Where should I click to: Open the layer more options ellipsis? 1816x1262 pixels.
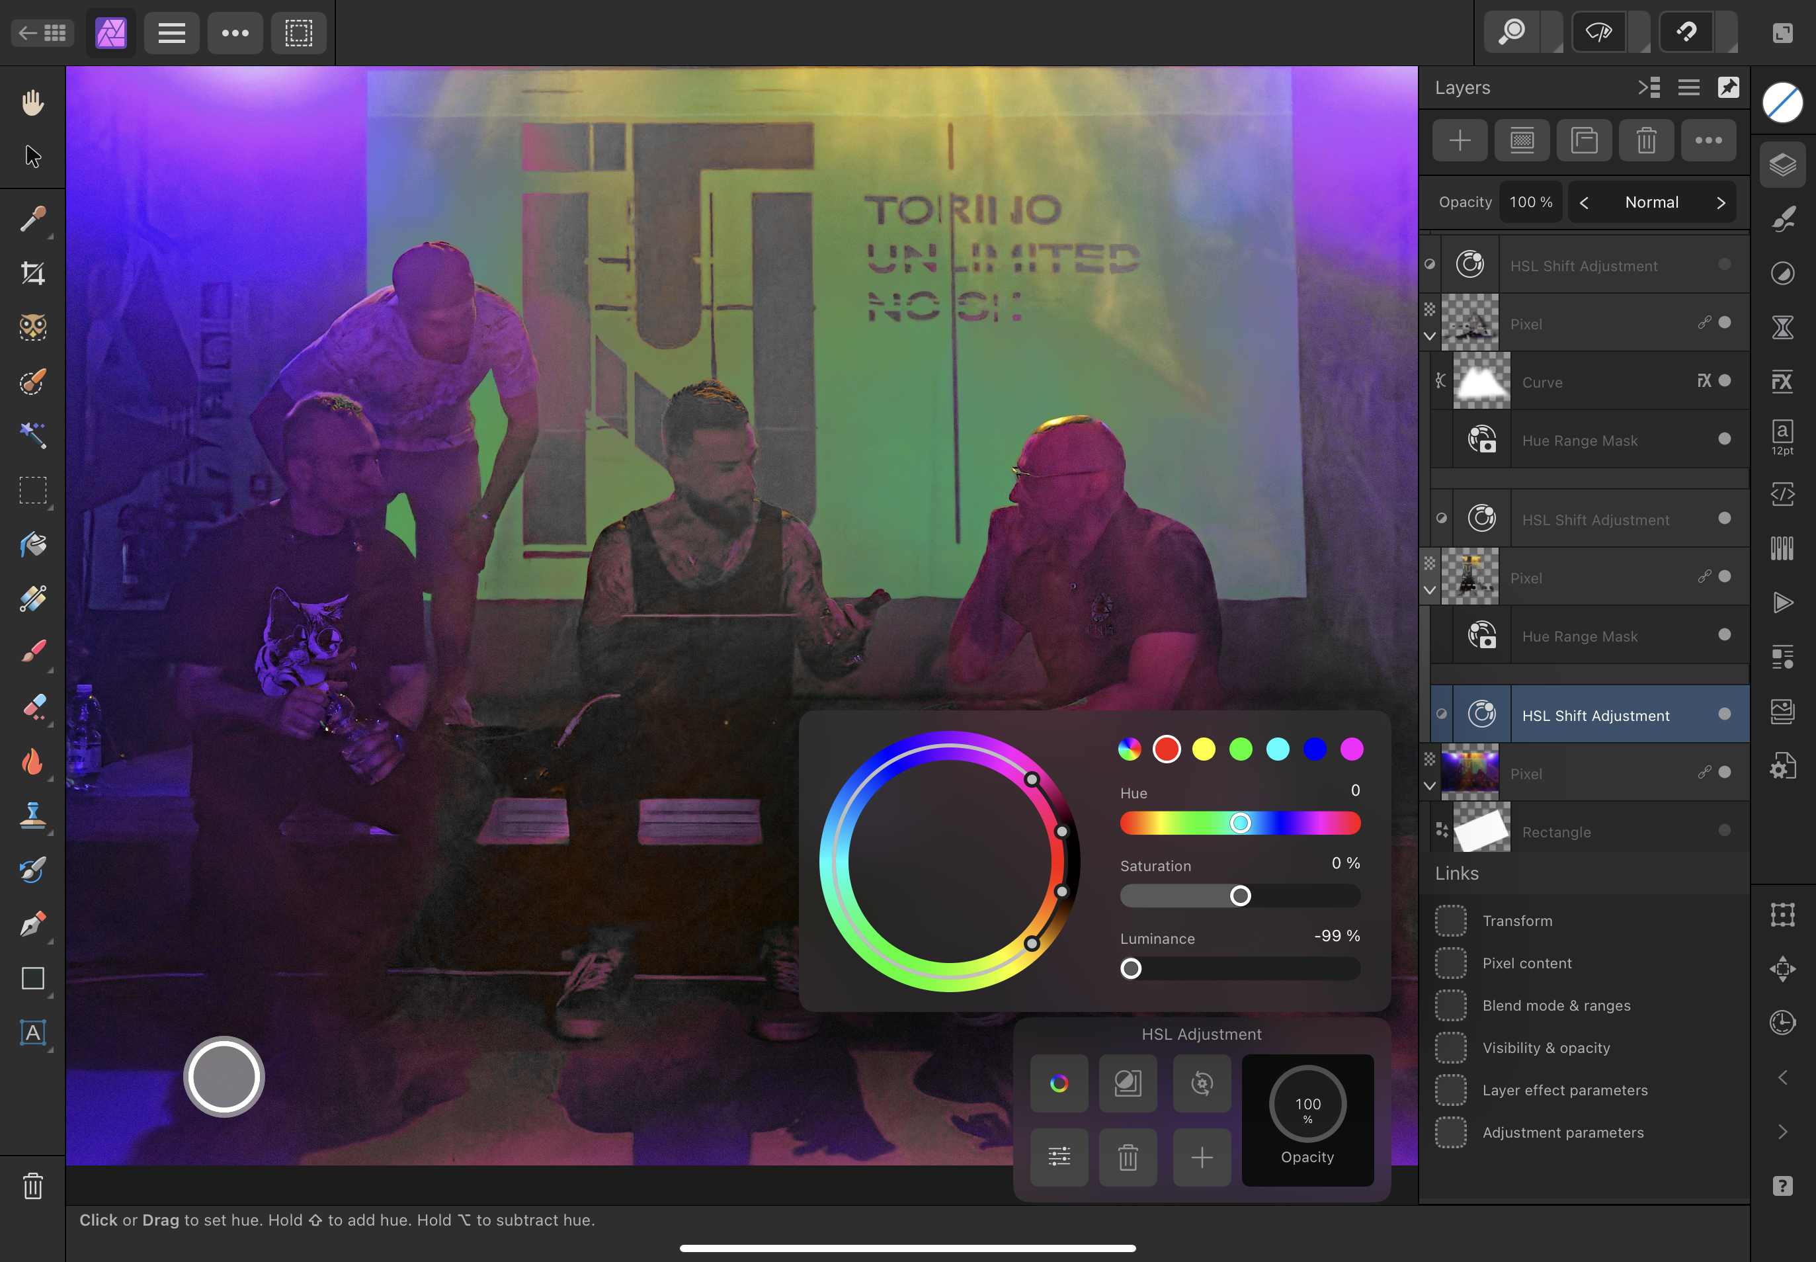click(x=1708, y=141)
